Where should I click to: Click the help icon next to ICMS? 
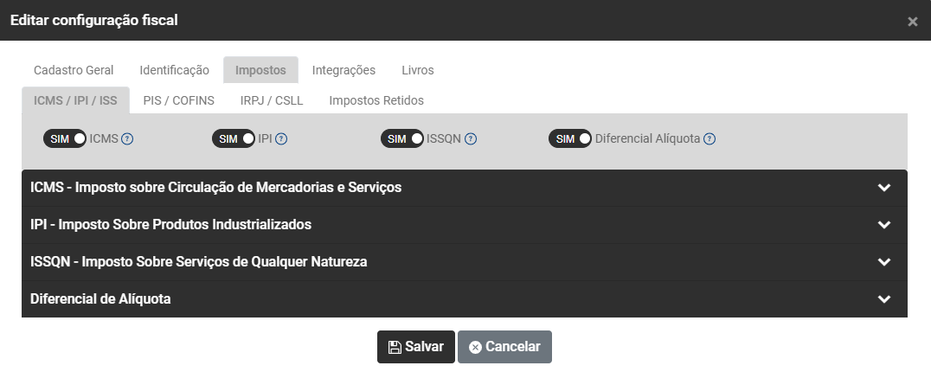pyautogui.click(x=127, y=138)
